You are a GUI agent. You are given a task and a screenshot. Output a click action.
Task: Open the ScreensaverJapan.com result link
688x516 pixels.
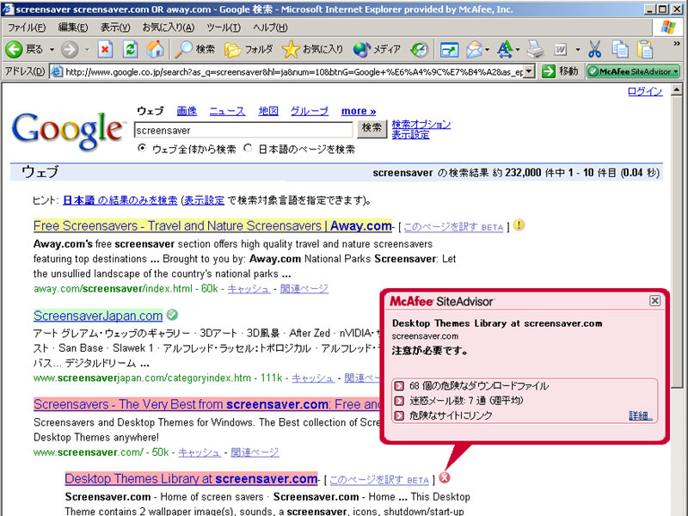(98, 316)
